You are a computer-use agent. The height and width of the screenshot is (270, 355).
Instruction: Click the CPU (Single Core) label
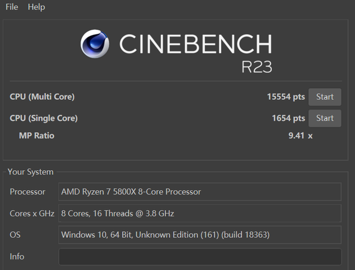click(44, 118)
